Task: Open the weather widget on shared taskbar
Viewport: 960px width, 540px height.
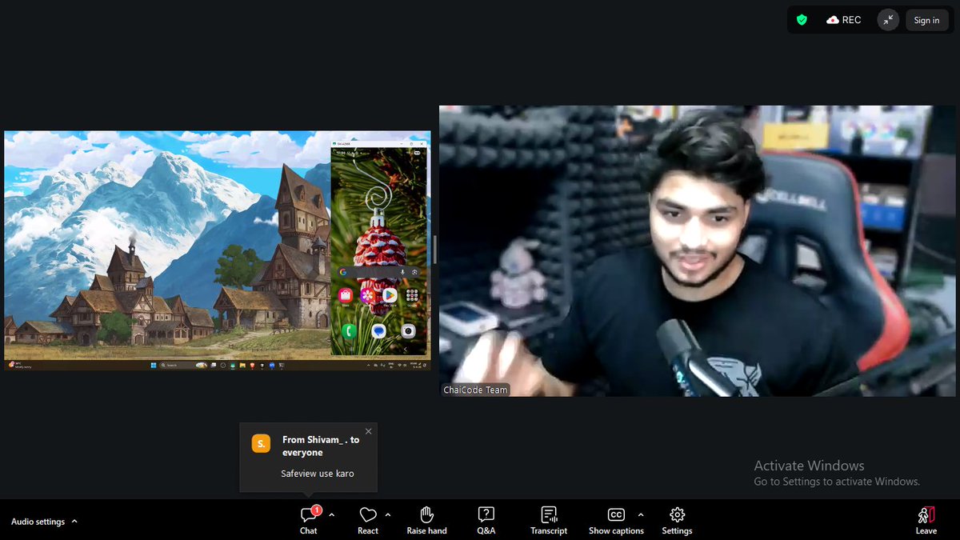Action: click(21, 366)
